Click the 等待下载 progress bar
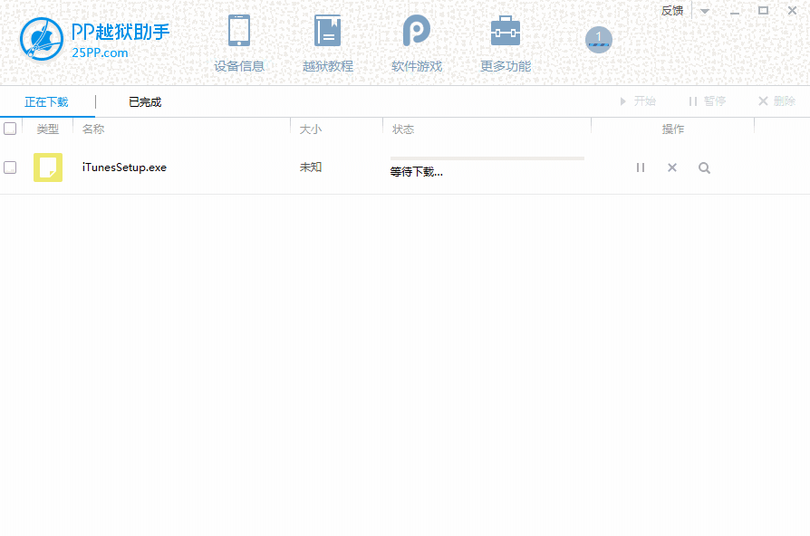 tap(487, 158)
